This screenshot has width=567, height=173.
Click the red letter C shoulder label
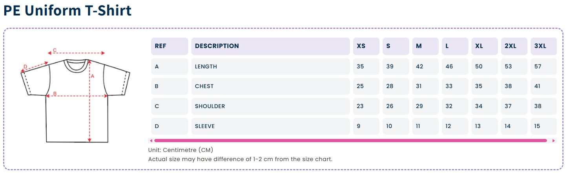point(55,50)
